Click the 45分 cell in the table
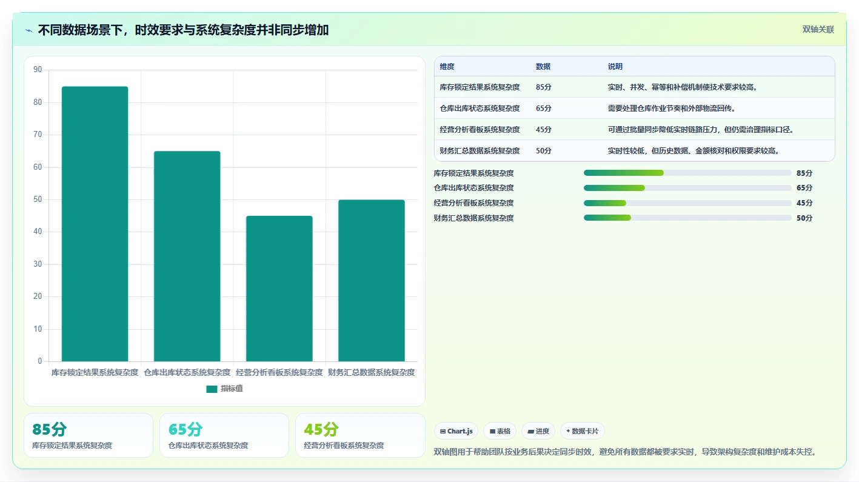 (544, 130)
